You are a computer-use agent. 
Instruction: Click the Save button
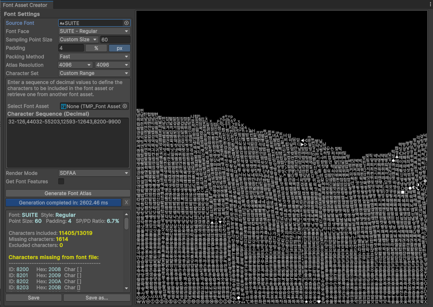(x=33, y=298)
